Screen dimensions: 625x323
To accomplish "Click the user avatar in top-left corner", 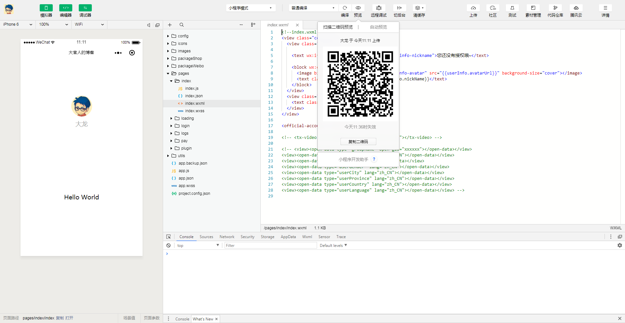I will [x=9, y=9].
